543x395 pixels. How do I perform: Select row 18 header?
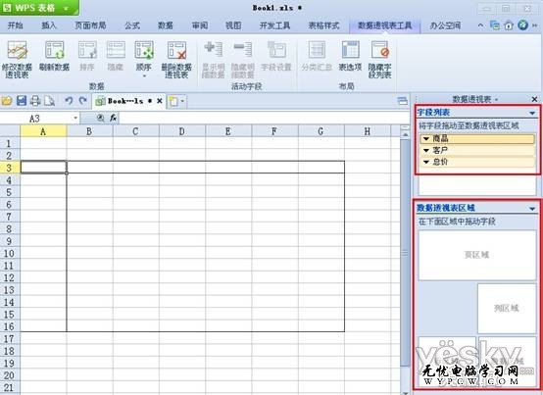coord(10,351)
